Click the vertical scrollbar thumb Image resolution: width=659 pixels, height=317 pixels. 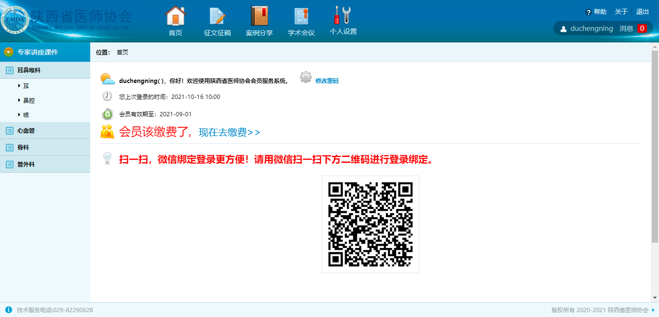[x=655, y=147]
